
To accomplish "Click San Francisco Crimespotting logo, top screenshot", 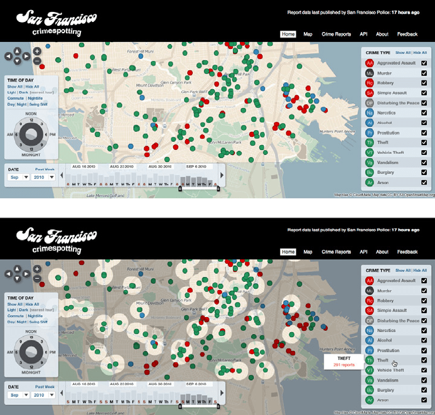I will tap(56, 23).
